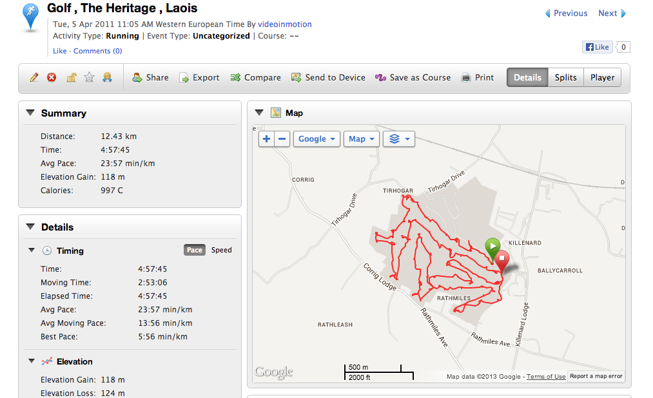Click the Share toolbar item
The height and width of the screenshot is (398, 653).
tap(150, 77)
